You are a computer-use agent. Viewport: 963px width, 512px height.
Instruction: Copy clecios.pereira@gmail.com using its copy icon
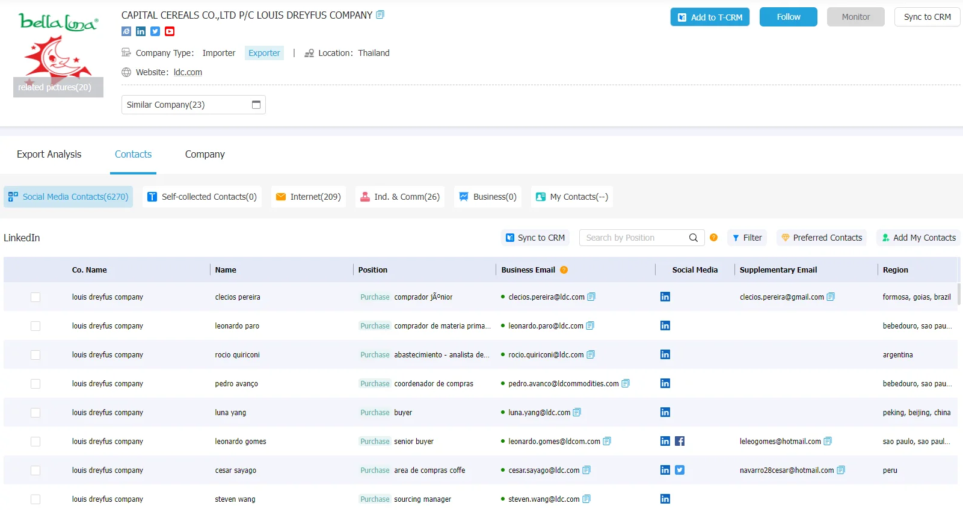831,297
